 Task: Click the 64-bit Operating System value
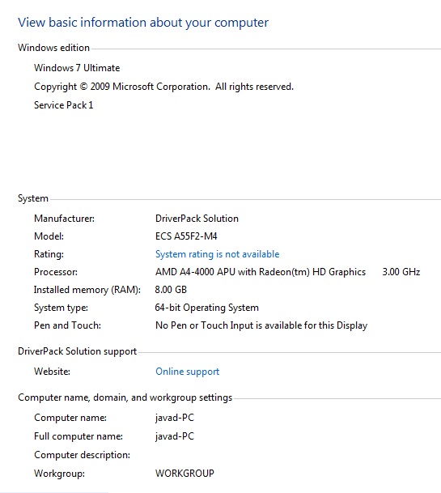pyautogui.click(x=207, y=308)
